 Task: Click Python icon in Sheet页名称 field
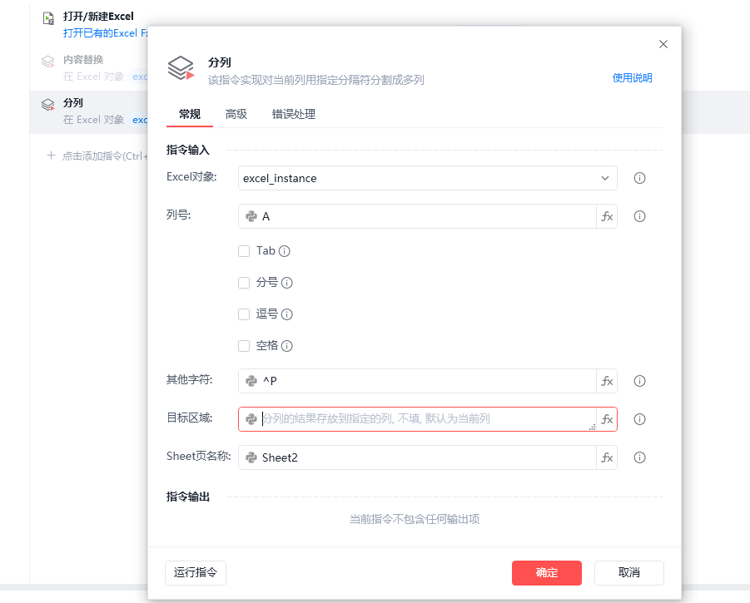coord(251,457)
